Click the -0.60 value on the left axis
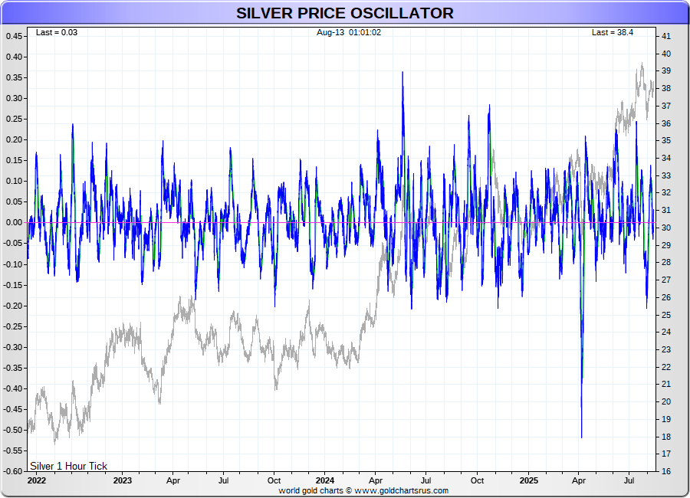The height and width of the screenshot is (498, 690). tap(13, 471)
